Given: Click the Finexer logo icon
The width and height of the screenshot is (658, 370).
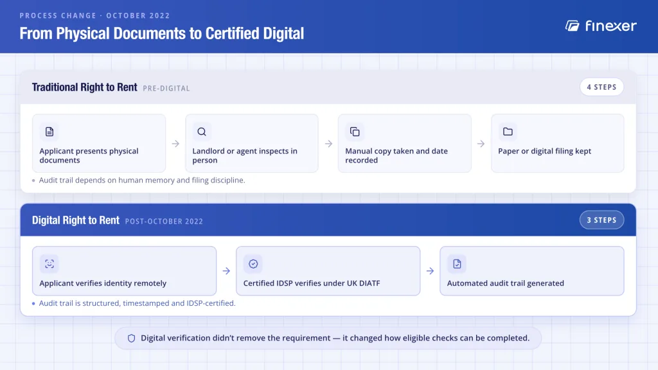Looking at the screenshot, I should pos(572,26).
